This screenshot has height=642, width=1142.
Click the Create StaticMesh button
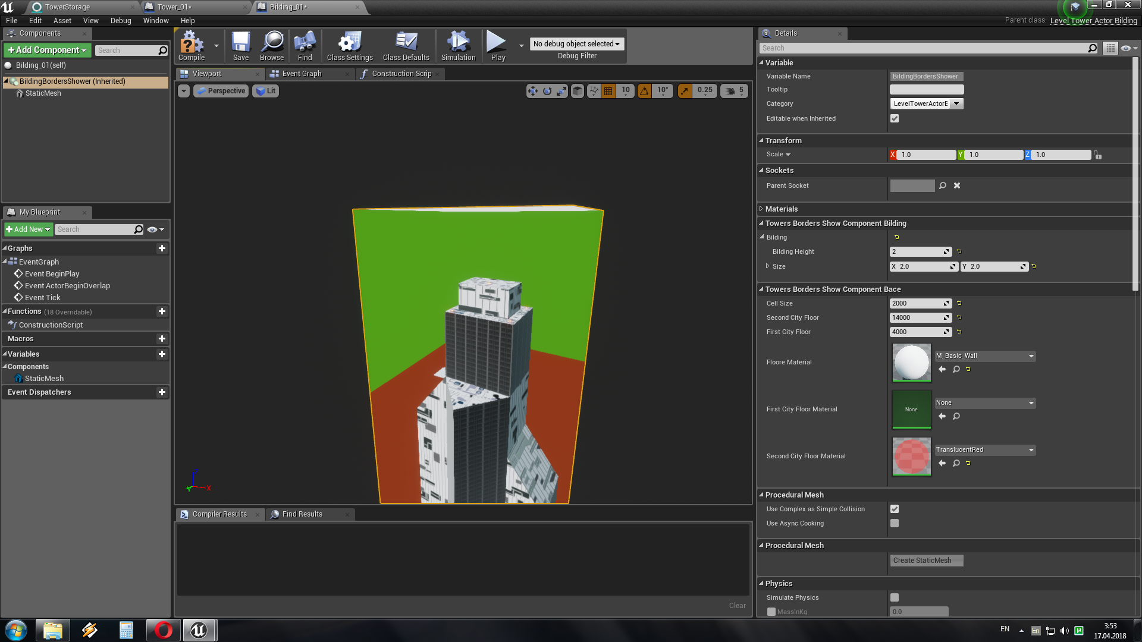[926, 561]
